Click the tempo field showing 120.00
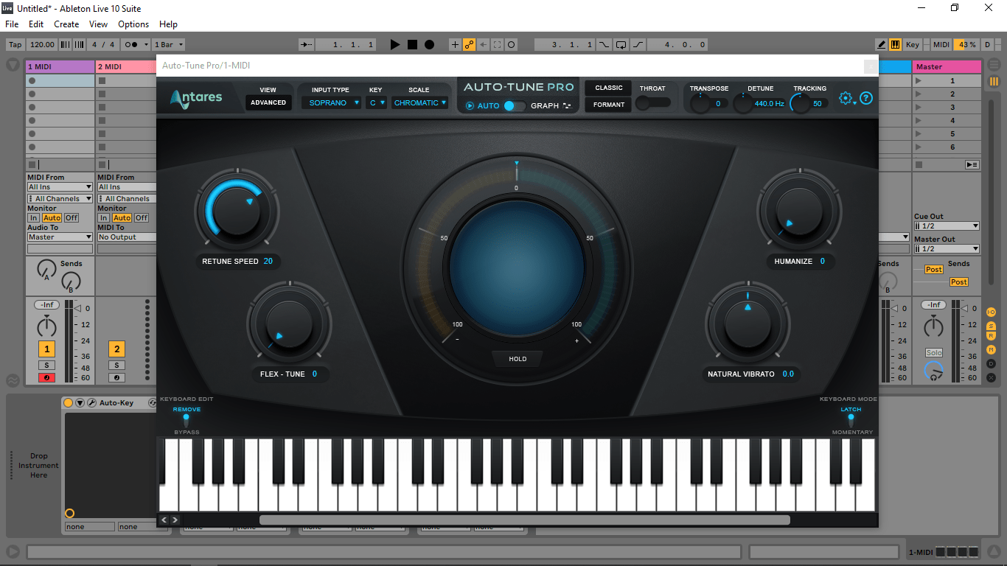1007x566 pixels. [42, 45]
